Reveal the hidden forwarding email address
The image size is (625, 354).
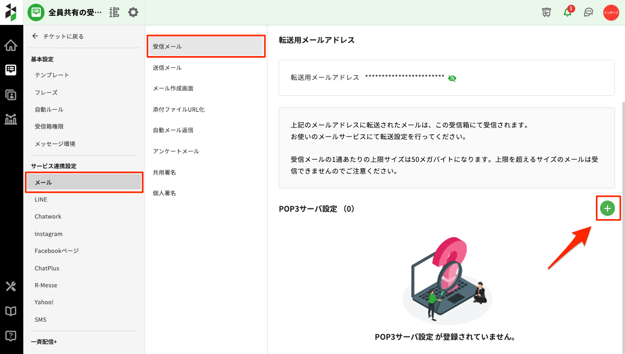[x=452, y=78]
